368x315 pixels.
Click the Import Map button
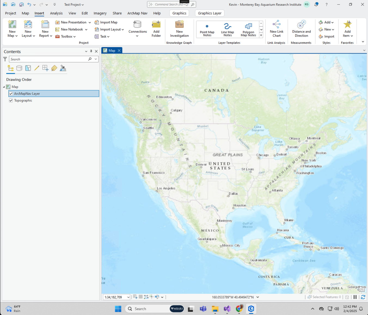pyautogui.click(x=106, y=22)
